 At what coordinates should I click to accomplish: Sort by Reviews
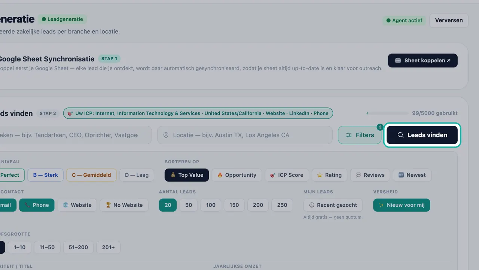pos(370,175)
